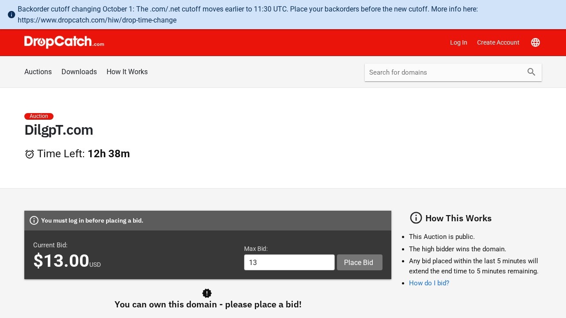Open the "How do I bid?" link
The height and width of the screenshot is (318, 566).
(x=429, y=283)
